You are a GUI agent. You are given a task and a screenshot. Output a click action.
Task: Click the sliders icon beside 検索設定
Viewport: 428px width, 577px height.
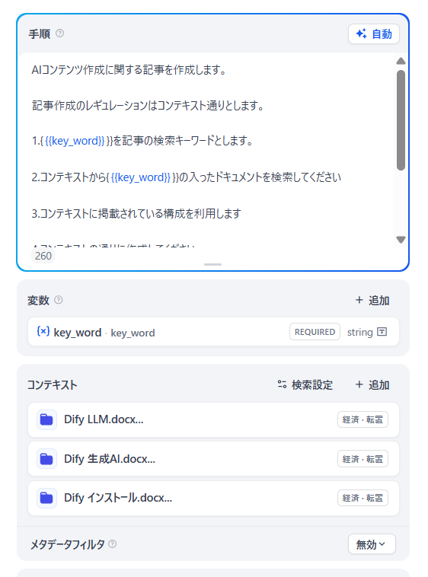(x=282, y=384)
